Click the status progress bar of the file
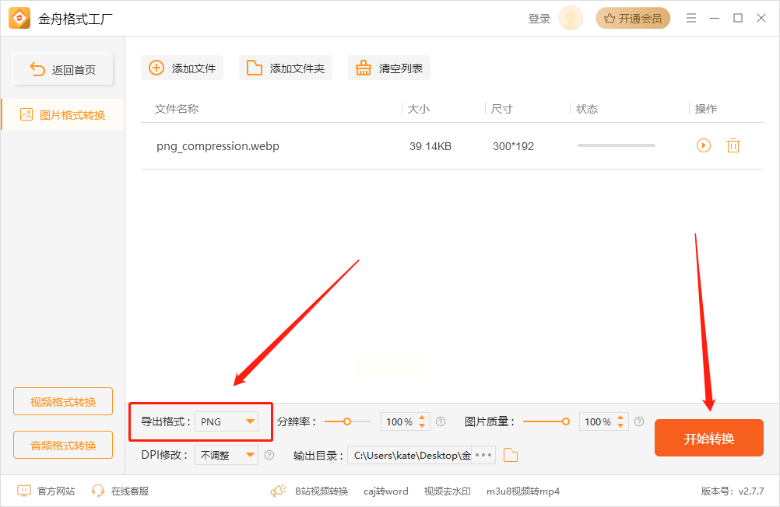 coord(617,145)
